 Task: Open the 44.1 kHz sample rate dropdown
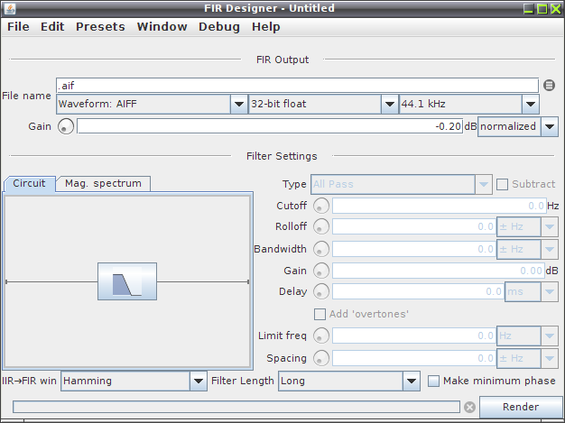[469, 104]
